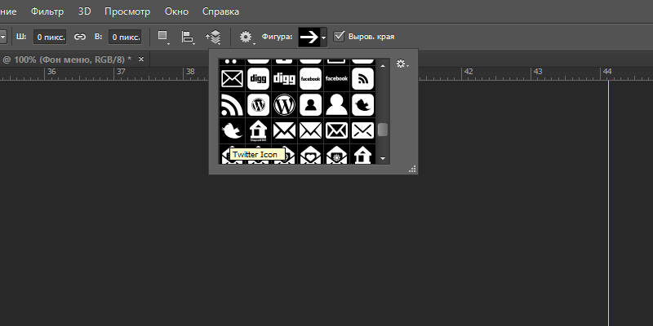Select the rounded-square facebook shape

[x=310, y=79]
